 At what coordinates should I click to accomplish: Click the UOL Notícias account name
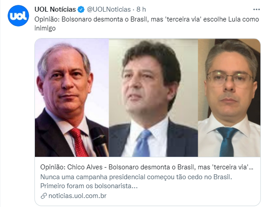(55, 9)
